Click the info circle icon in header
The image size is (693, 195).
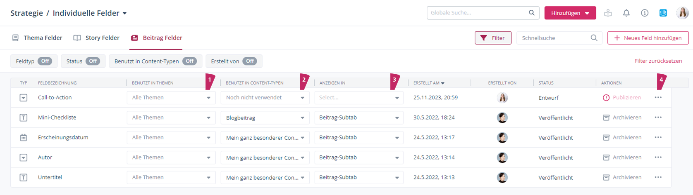644,13
